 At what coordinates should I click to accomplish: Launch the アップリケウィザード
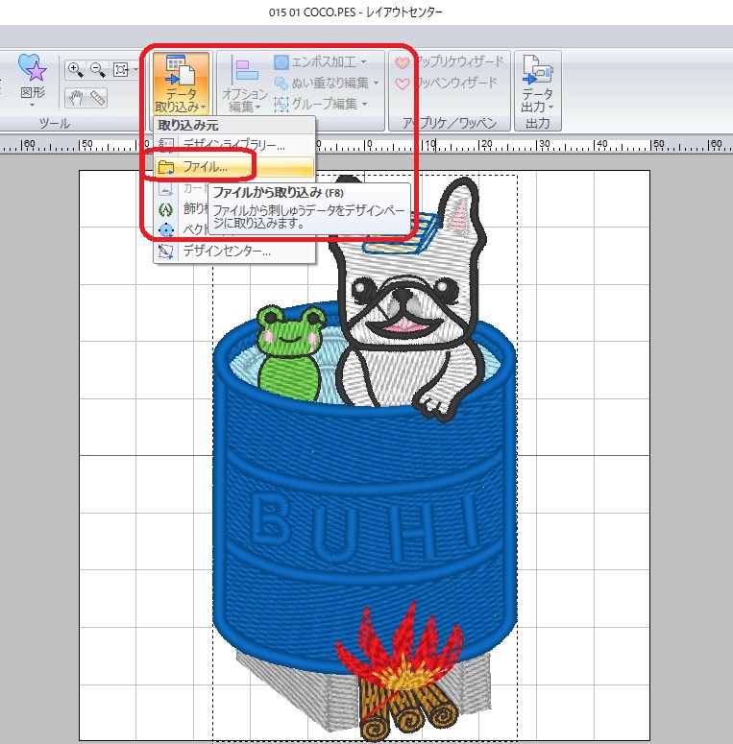449,61
